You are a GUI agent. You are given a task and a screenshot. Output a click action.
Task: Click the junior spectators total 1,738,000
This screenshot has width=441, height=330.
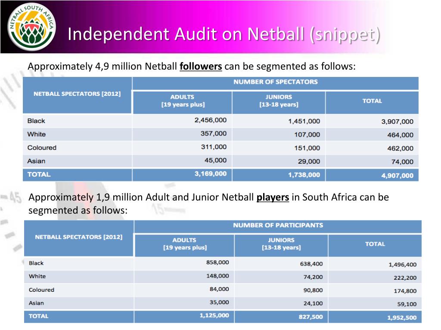tap(304, 175)
